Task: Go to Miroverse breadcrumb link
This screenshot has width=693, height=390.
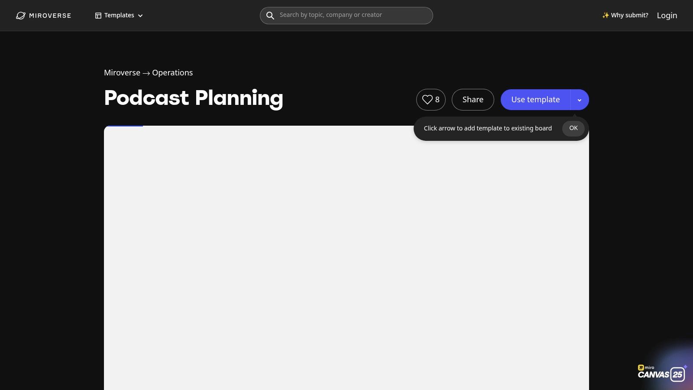Action: 122,73
